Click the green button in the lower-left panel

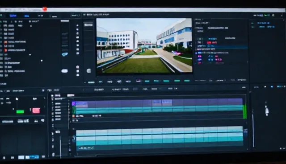click(20, 111)
